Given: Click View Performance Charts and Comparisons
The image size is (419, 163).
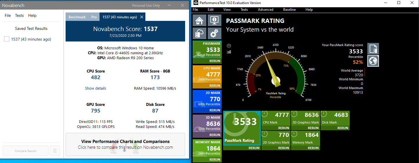Looking at the screenshot, I should (x=125, y=144).
